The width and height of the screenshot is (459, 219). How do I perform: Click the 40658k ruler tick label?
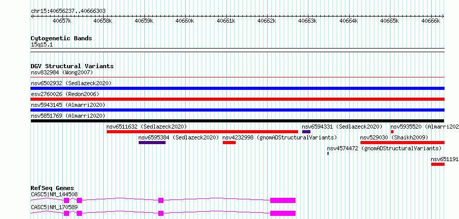(x=103, y=21)
